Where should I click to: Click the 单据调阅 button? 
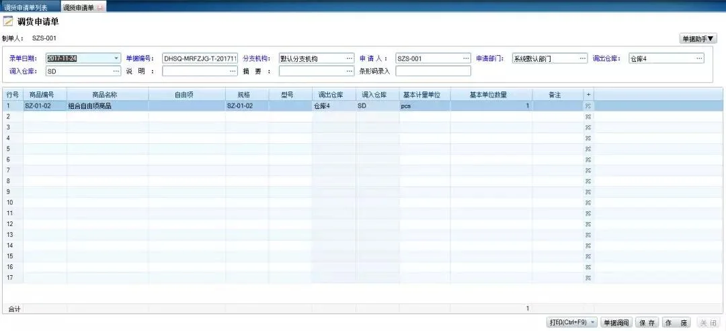click(x=616, y=323)
